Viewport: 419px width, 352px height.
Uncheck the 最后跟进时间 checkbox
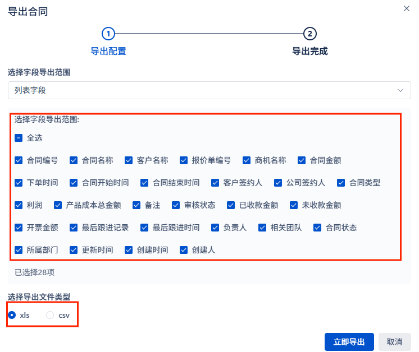(144, 228)
